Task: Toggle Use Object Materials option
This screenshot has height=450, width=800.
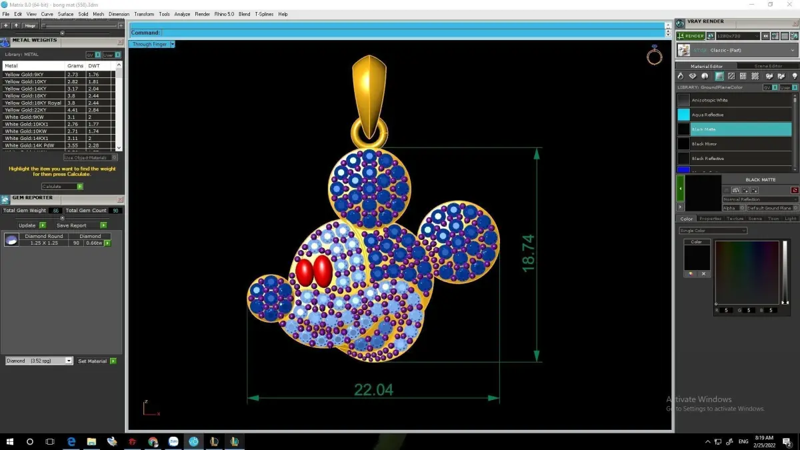Action: (x=91, y=158)
